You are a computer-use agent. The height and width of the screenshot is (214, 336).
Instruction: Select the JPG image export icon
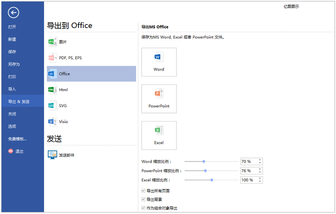[53, 42]
